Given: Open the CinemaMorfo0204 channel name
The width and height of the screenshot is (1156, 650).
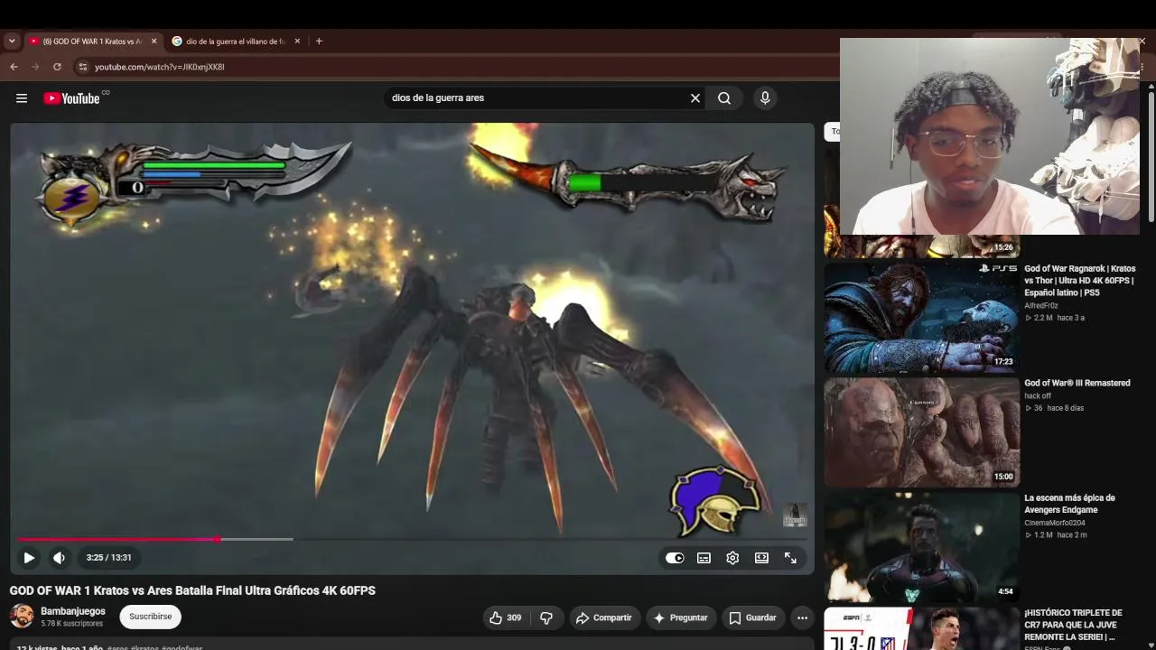Looking at the screenshot, I should pyautogui.click(x=1055, y=523).
